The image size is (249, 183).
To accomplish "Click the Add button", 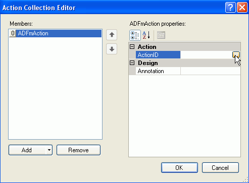I will pos(27,150).
